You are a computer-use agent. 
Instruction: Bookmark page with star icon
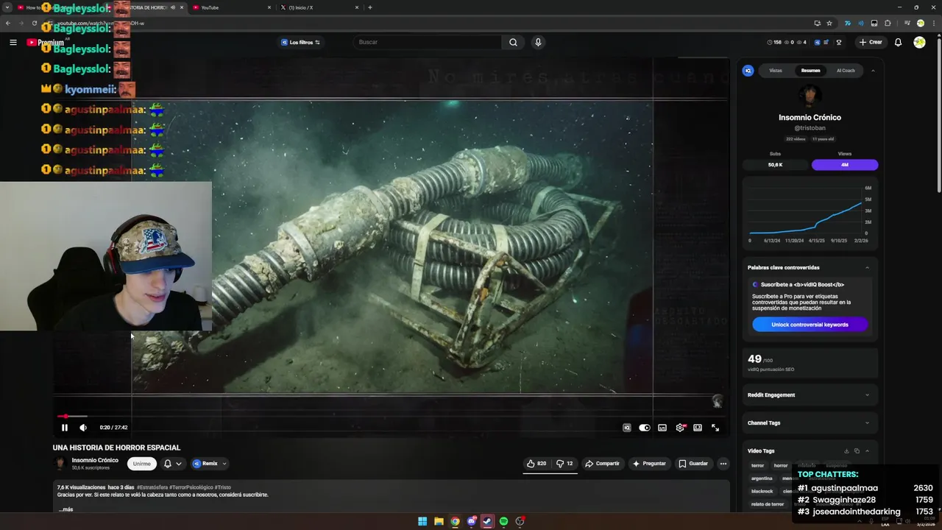tap(829, 23)
